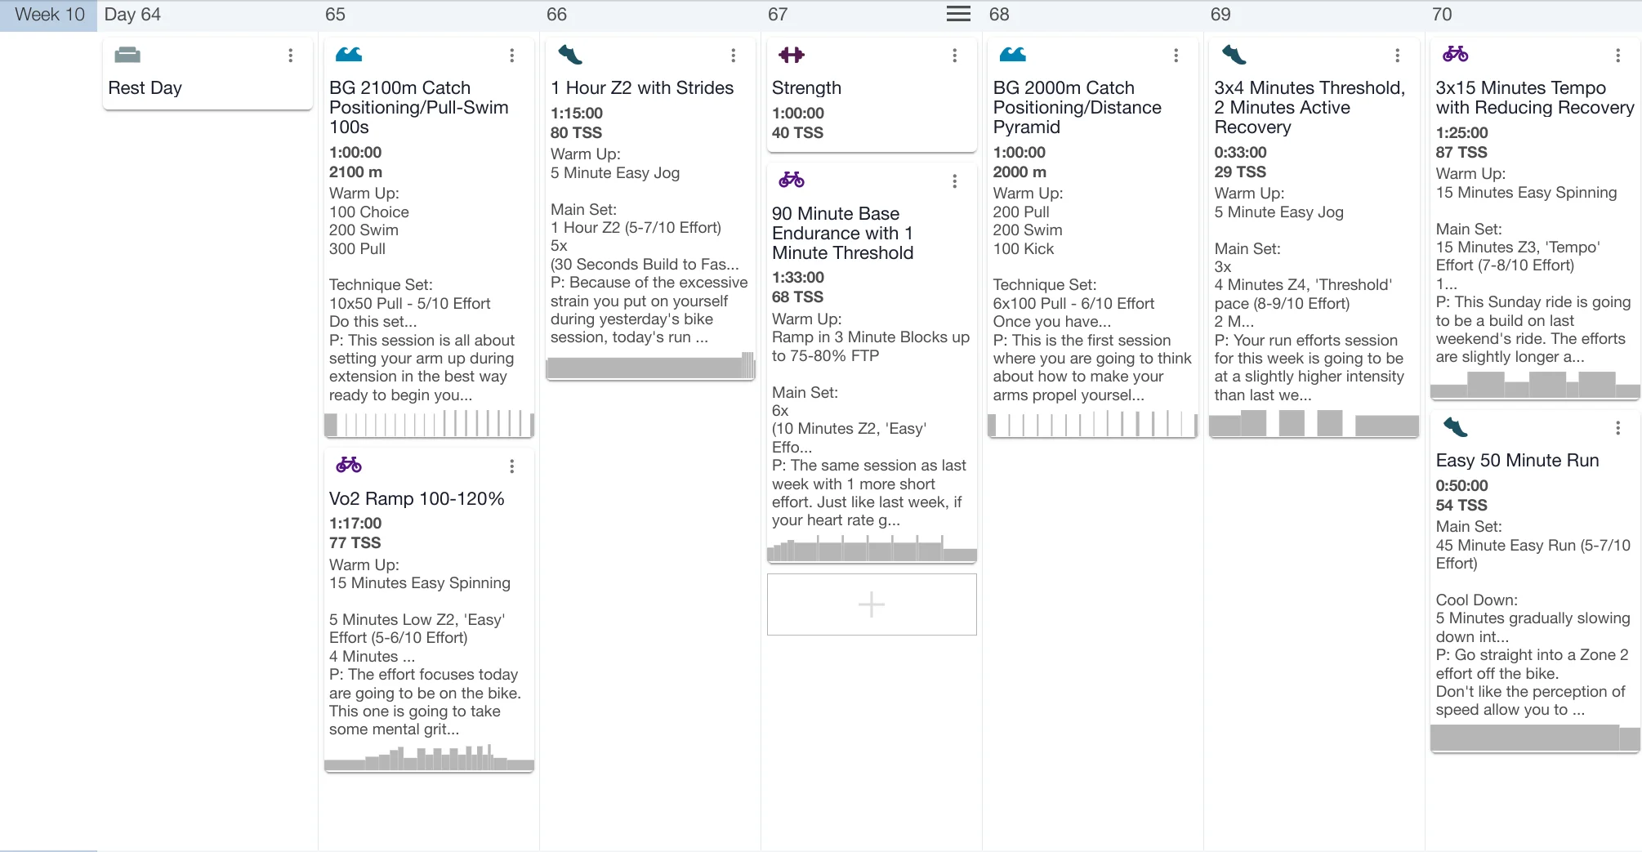The height and width of the screenshot is (852, 1642).
Task: Click swim icon on BG 2000m workout
Action: [1012, 55]
